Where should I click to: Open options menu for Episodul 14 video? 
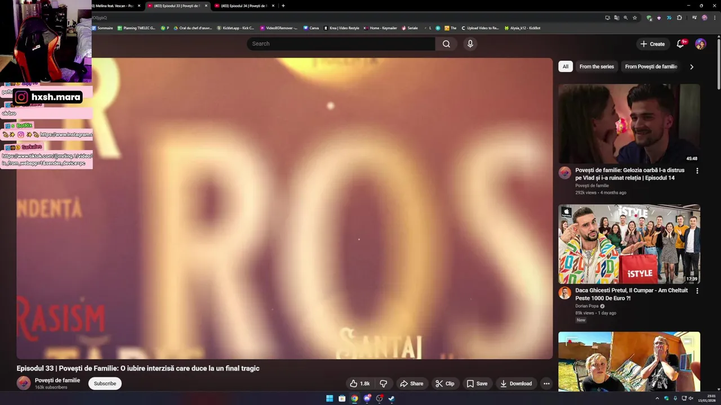tap(697, 170)
